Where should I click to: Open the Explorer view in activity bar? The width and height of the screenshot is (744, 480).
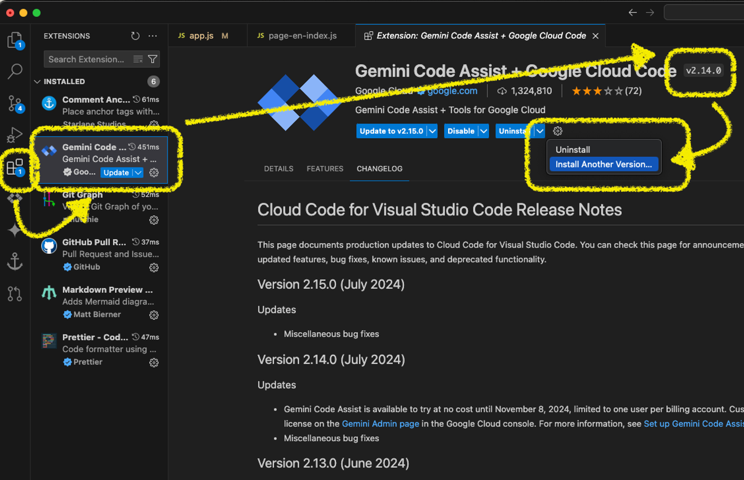(x=15, y=40)
